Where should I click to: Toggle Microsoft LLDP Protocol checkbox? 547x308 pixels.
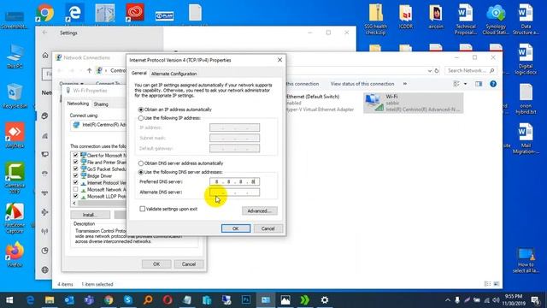75,196
